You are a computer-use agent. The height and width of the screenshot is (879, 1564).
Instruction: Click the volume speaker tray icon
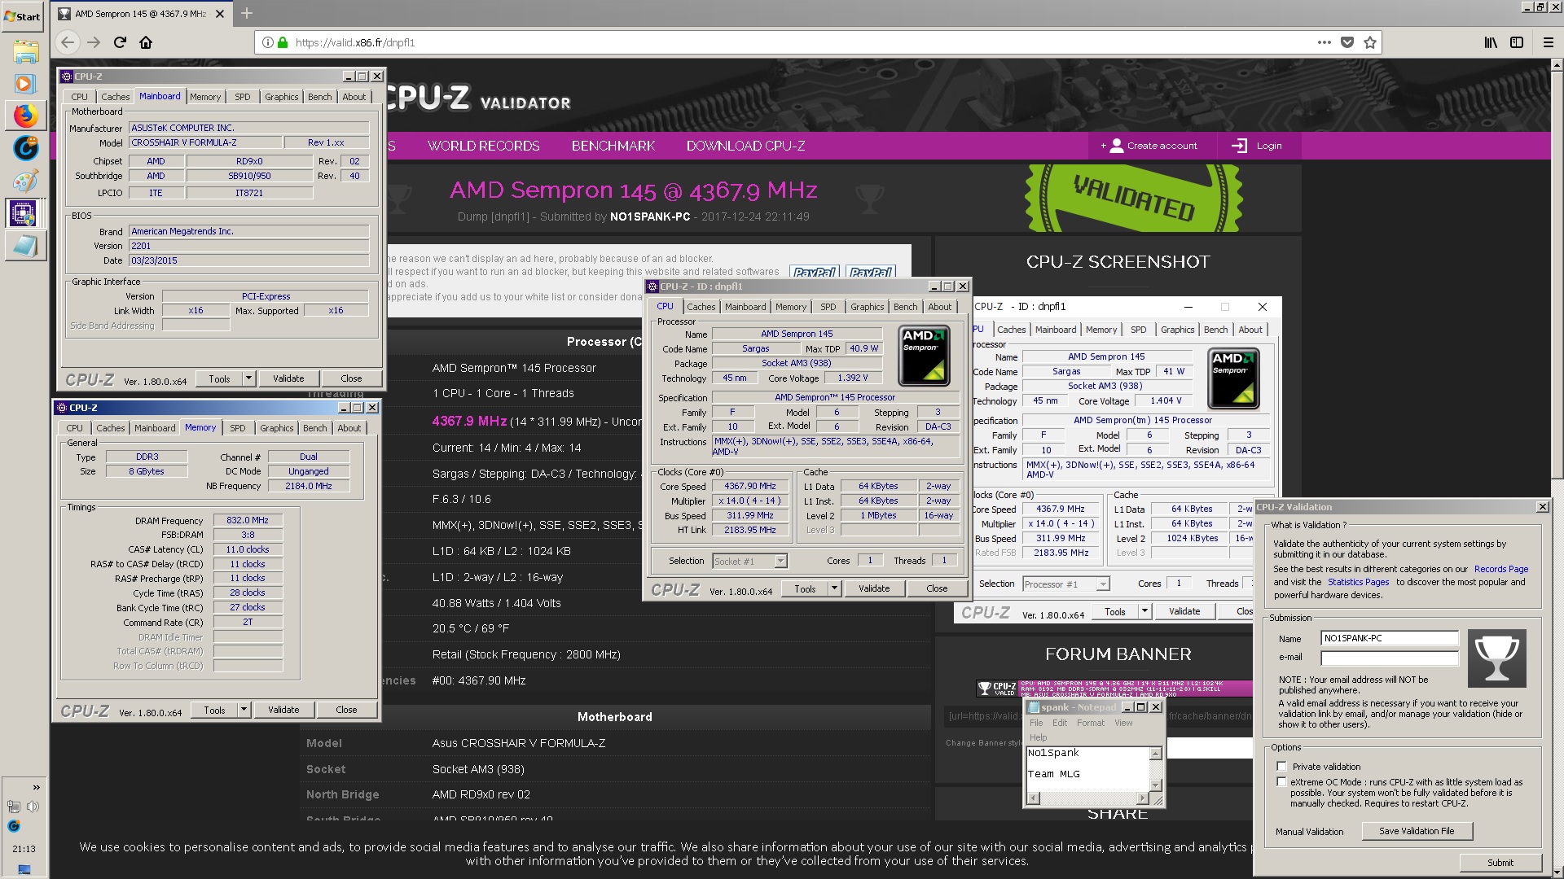pos(33,807)
